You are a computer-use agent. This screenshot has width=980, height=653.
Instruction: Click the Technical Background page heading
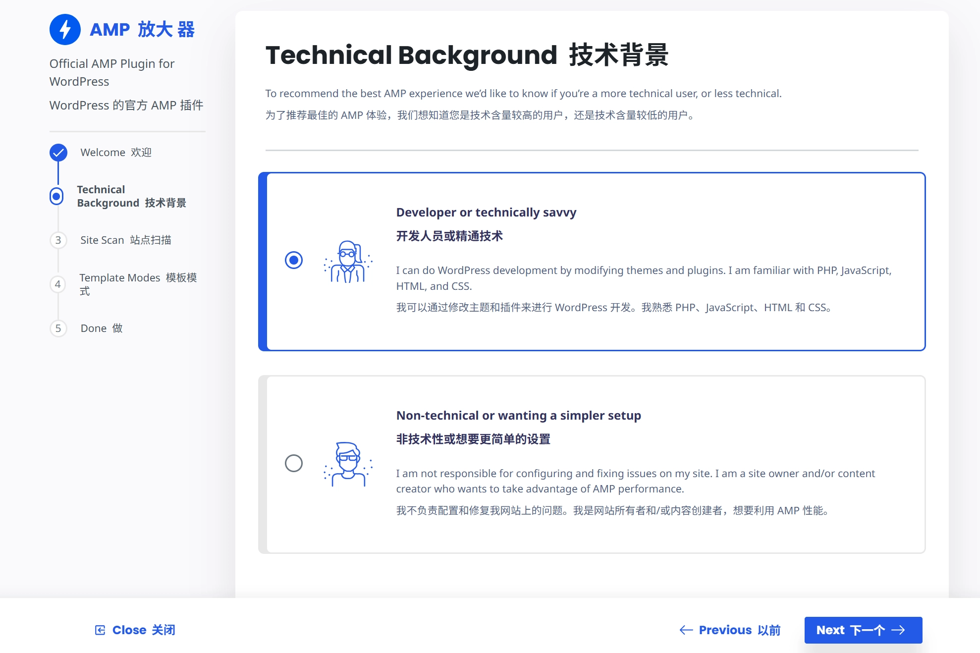pos(467,55)
